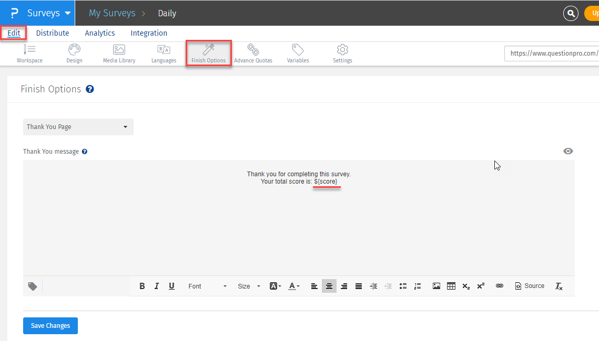
Task: Open Finish Options
Action: pyautogui.click(x=208, y=53)
